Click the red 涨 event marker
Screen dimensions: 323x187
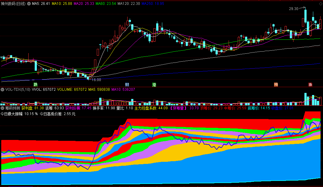pos(310,84)
